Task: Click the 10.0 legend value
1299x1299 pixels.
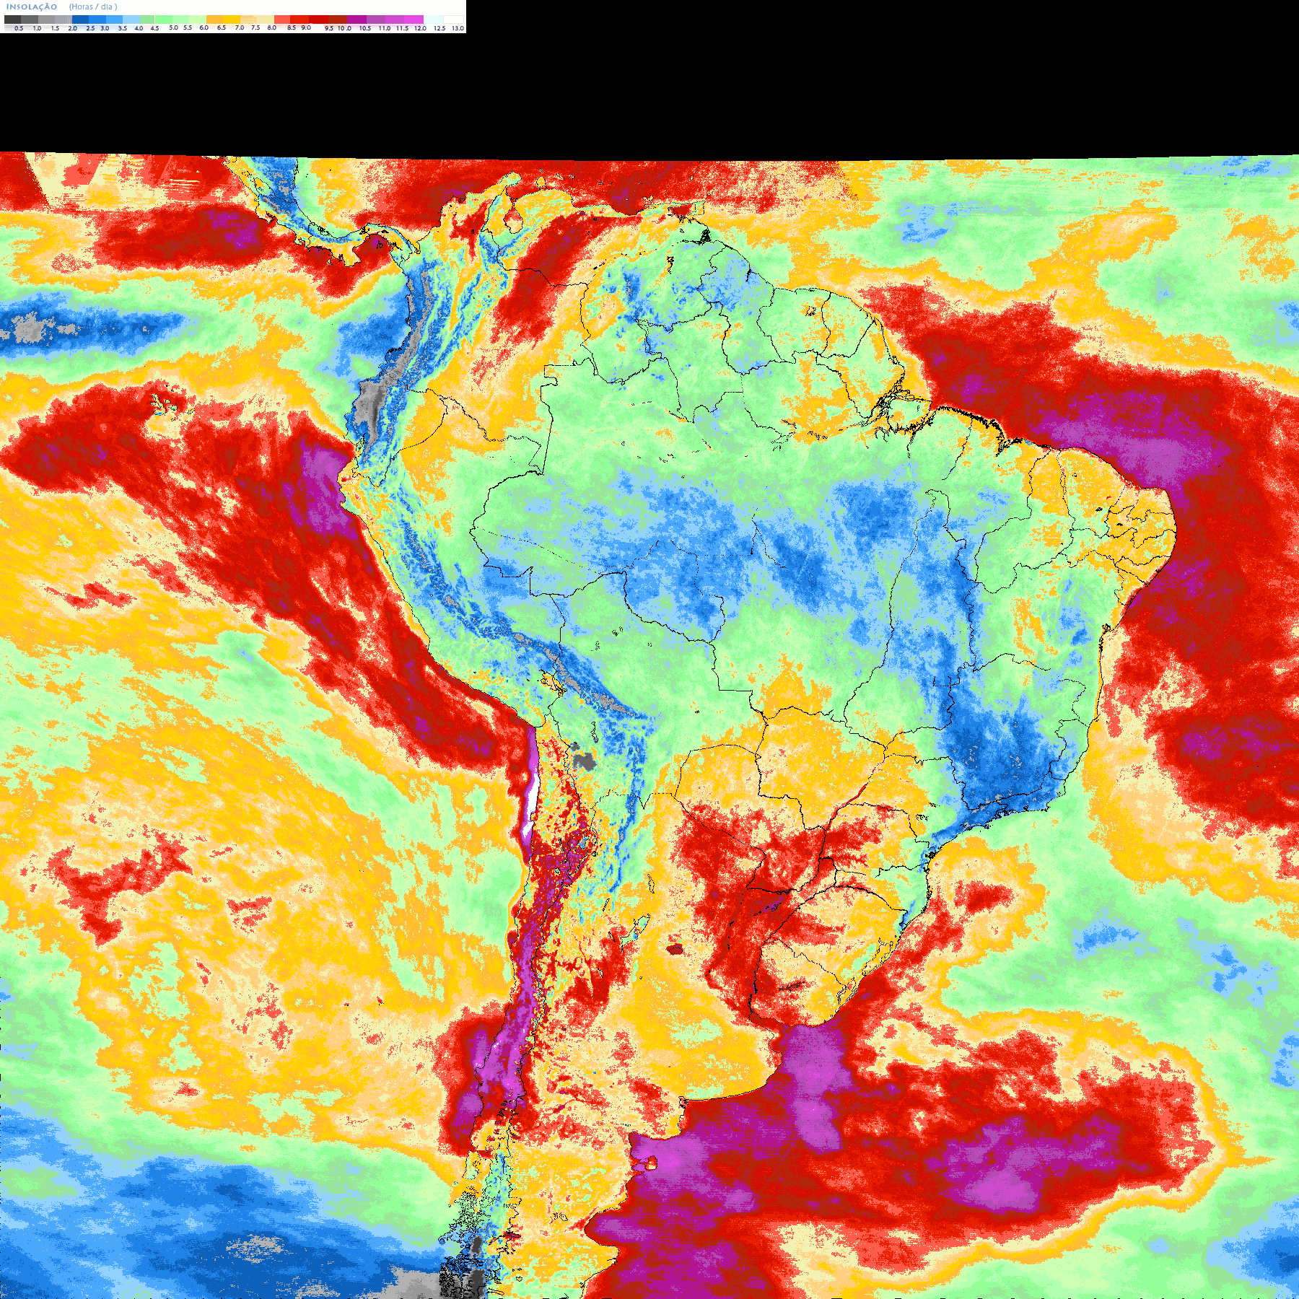Action: [x=344, y=28]
